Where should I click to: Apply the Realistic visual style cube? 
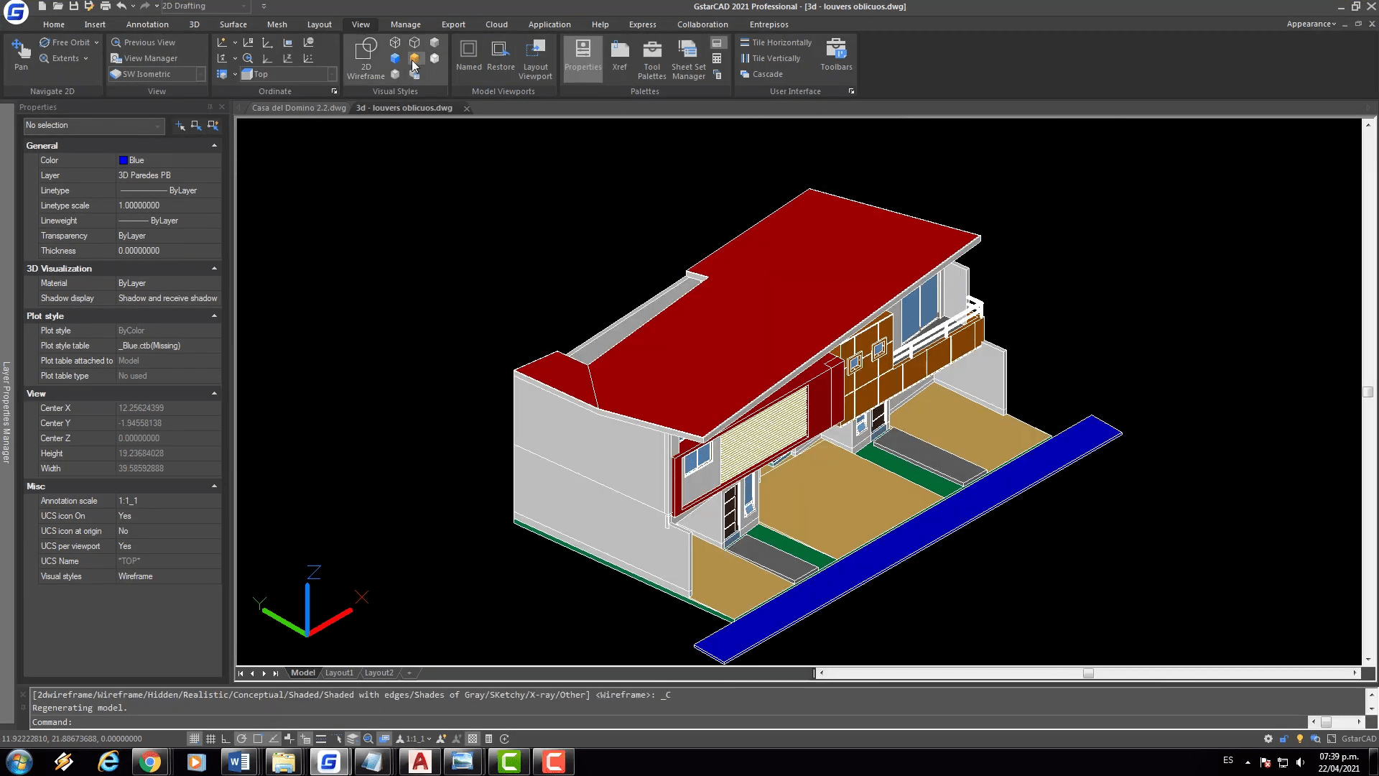(x=414, y=58)
